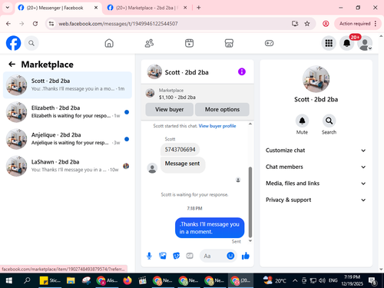Expand Media, files and links section

[316, 184]
